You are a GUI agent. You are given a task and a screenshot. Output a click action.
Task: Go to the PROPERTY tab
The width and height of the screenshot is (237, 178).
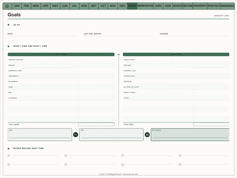200,6
